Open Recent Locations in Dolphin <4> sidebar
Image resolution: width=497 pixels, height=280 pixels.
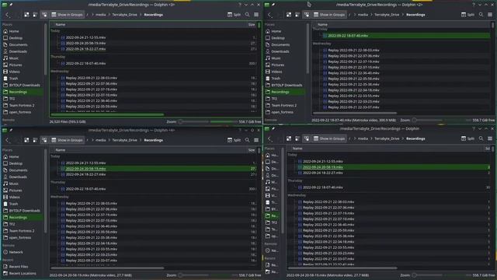coord(23,273)
